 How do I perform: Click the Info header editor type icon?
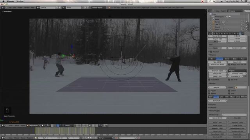(x=3, y=7)
